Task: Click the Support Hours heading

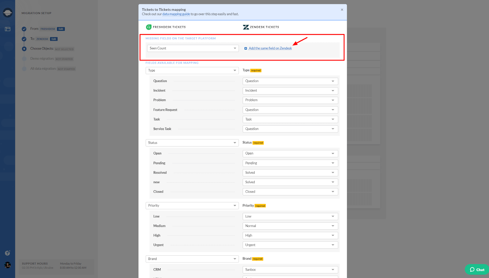Action: click(35, 264)
